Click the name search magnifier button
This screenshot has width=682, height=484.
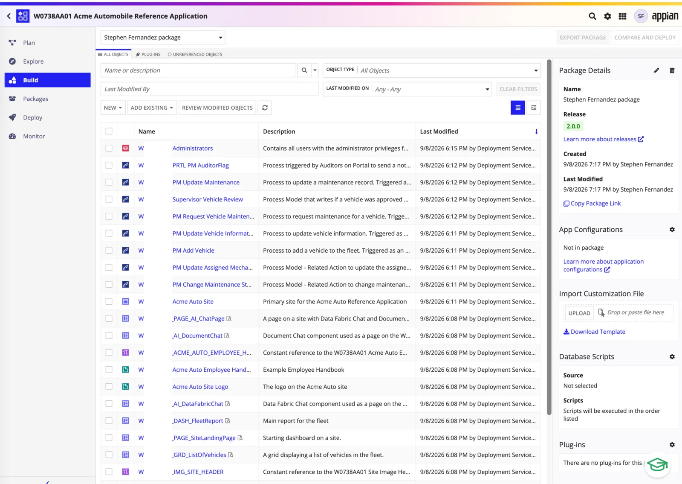(304, 70)
